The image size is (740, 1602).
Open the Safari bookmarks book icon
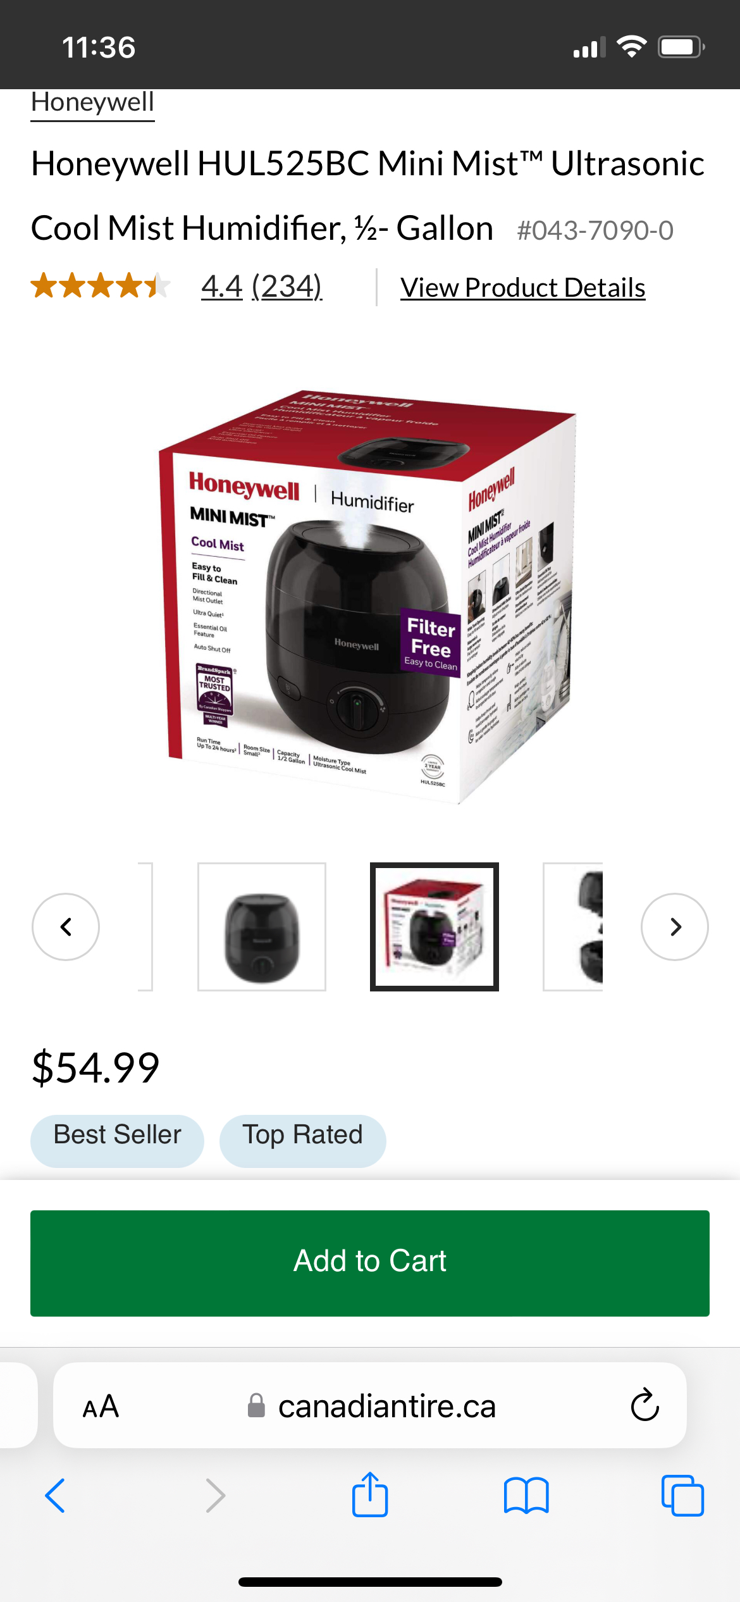click(526, 1496)
